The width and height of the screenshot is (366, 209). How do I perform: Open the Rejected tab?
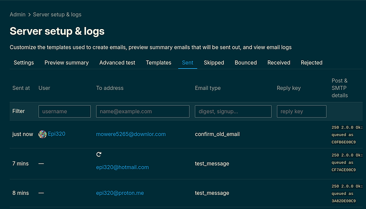click(311, 62)
